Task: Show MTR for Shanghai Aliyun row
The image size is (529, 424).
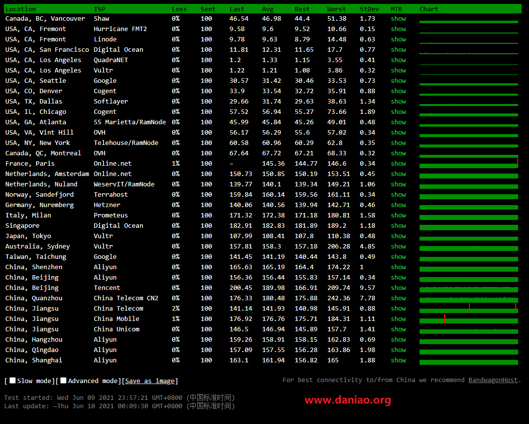Action: pos(398,360)
